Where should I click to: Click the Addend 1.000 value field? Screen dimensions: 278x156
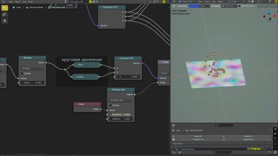(121, 119)
